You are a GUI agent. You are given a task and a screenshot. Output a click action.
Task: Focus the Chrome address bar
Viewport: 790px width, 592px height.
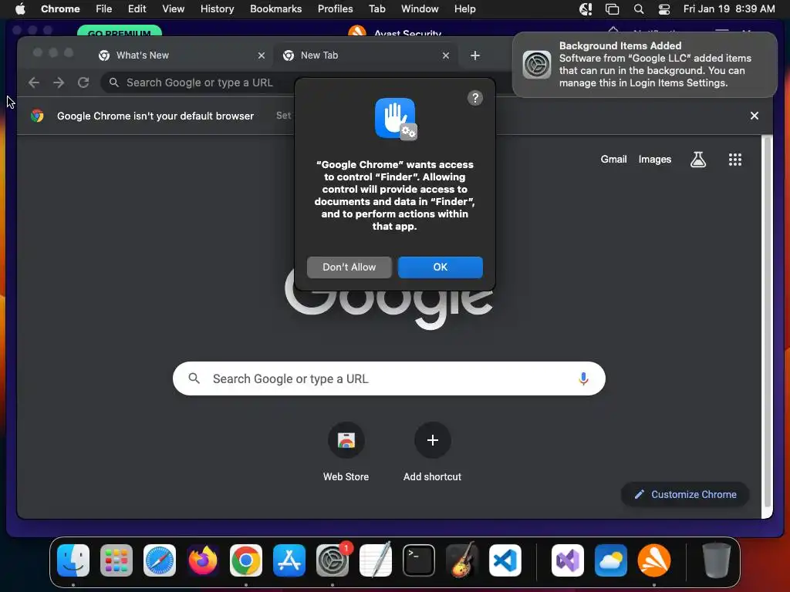(199, 82)
